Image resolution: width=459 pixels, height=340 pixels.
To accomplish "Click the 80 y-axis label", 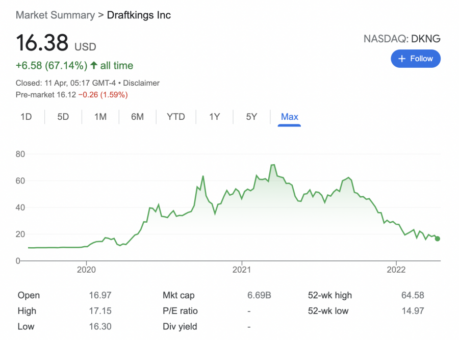I will point(20,154).
